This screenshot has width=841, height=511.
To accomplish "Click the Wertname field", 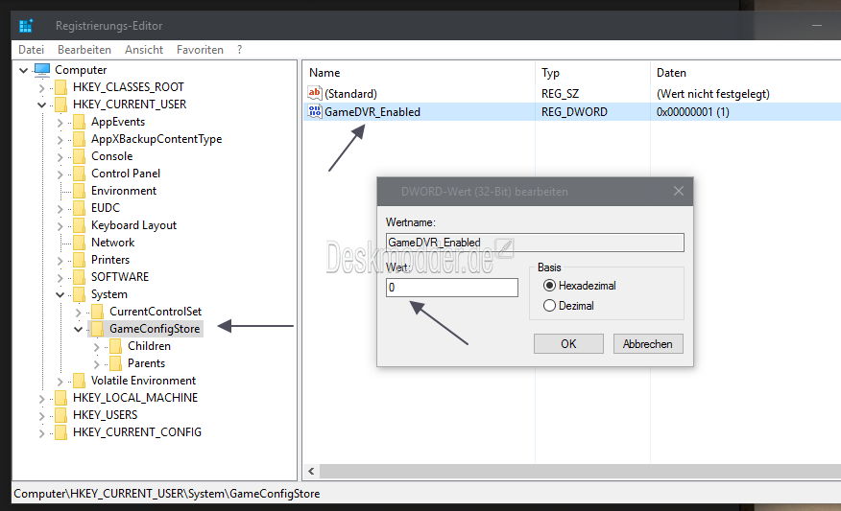I will [535, 243].
